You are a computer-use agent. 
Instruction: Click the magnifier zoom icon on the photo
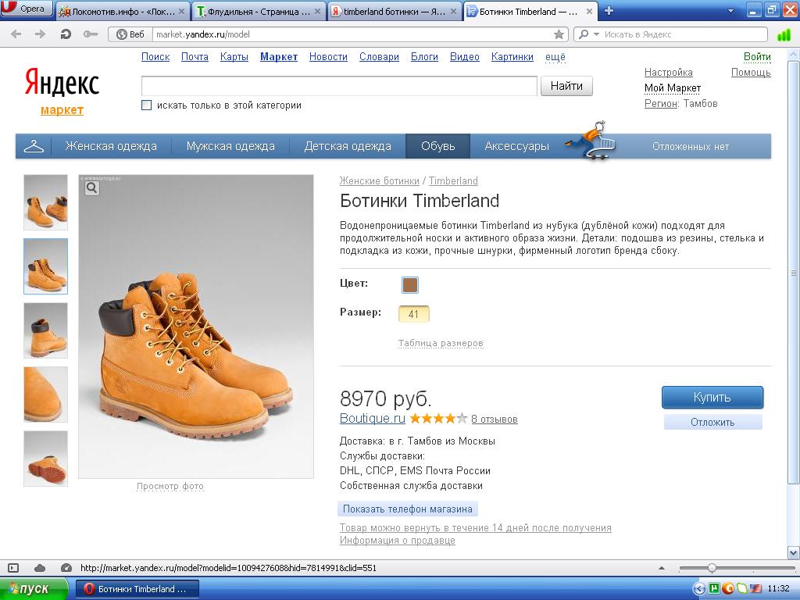92,188
